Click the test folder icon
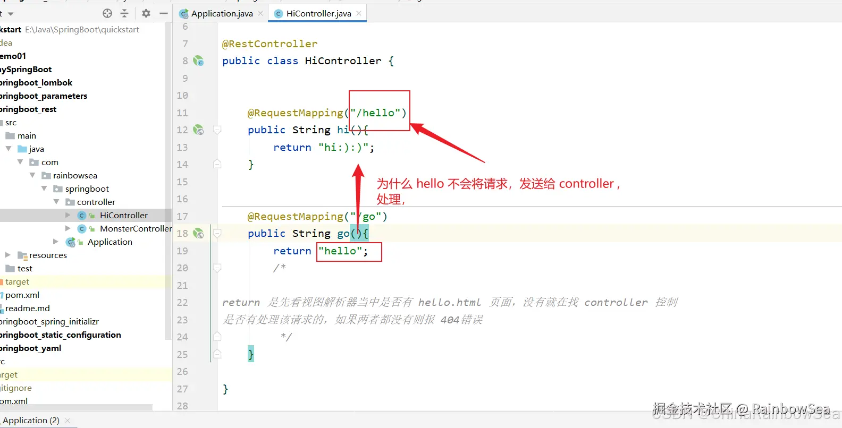The width and height of the screenshot is (842, 428). 10,269
